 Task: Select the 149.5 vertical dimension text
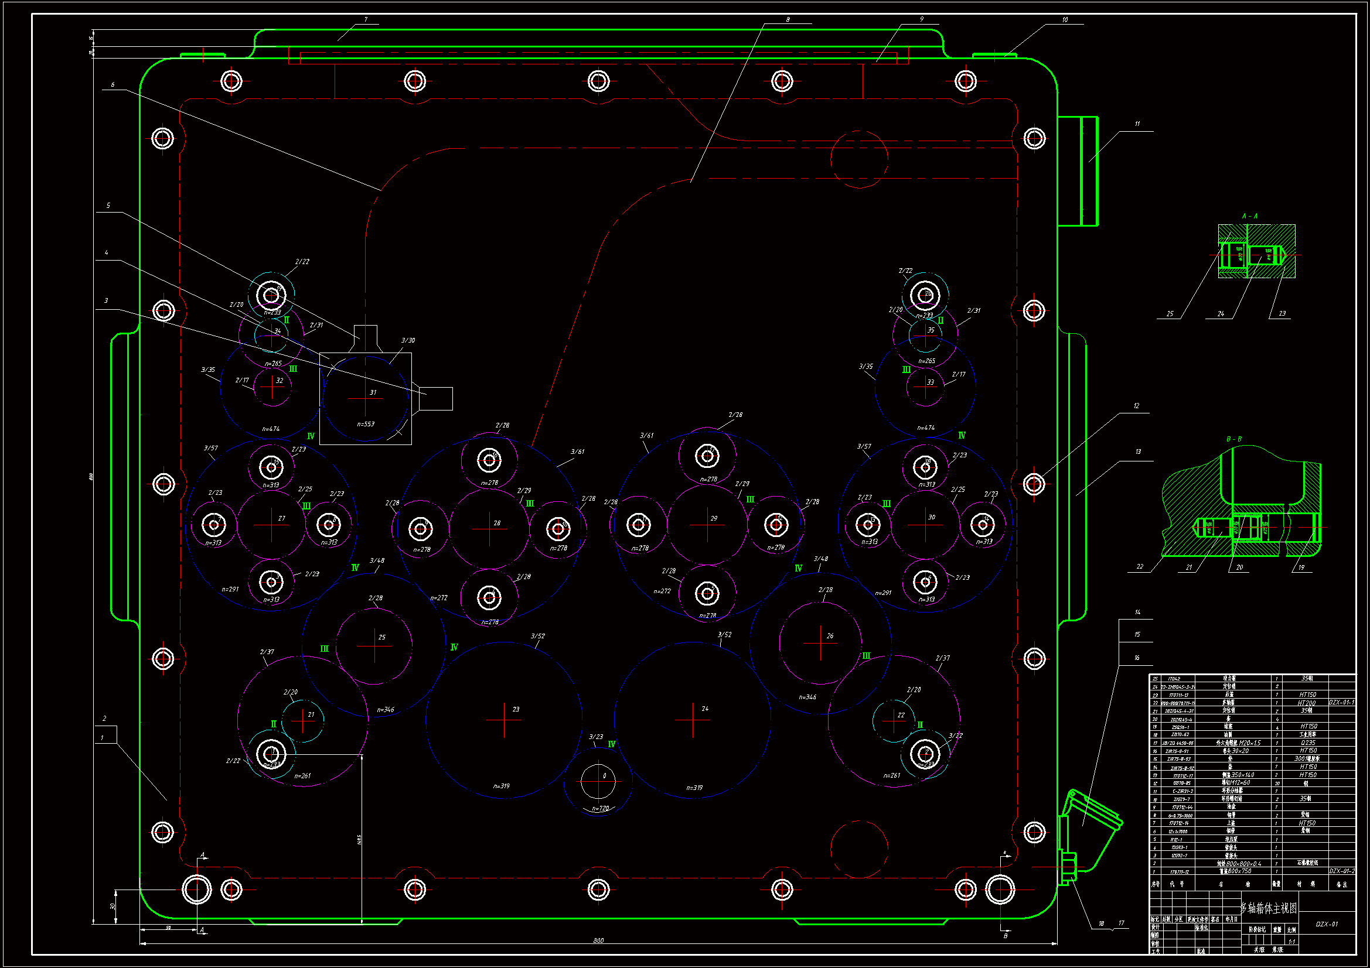(359, 839)
